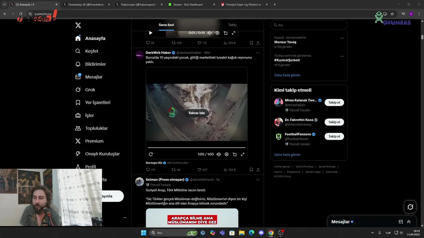
Task: Like the post with 637 likes
Action: point(202,170)
